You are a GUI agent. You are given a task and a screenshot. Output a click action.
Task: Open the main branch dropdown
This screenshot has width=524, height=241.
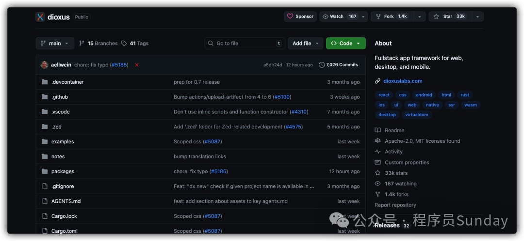(x=55, y=44)
